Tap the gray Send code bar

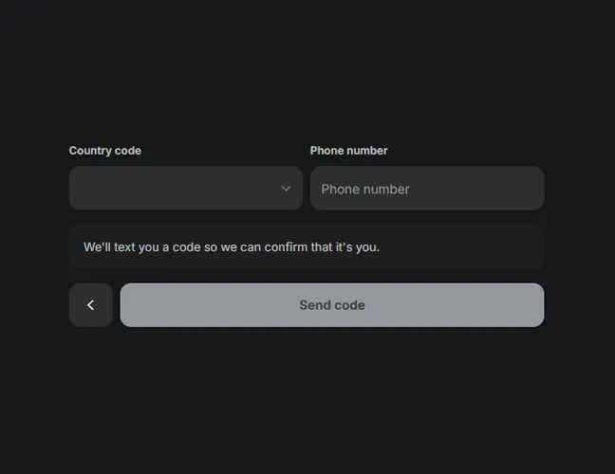(332, 305)
